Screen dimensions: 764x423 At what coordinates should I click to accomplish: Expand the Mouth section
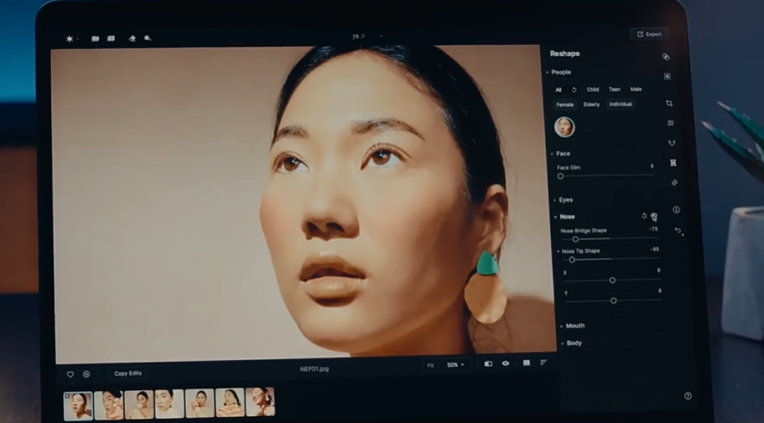(x=574, y=325)
